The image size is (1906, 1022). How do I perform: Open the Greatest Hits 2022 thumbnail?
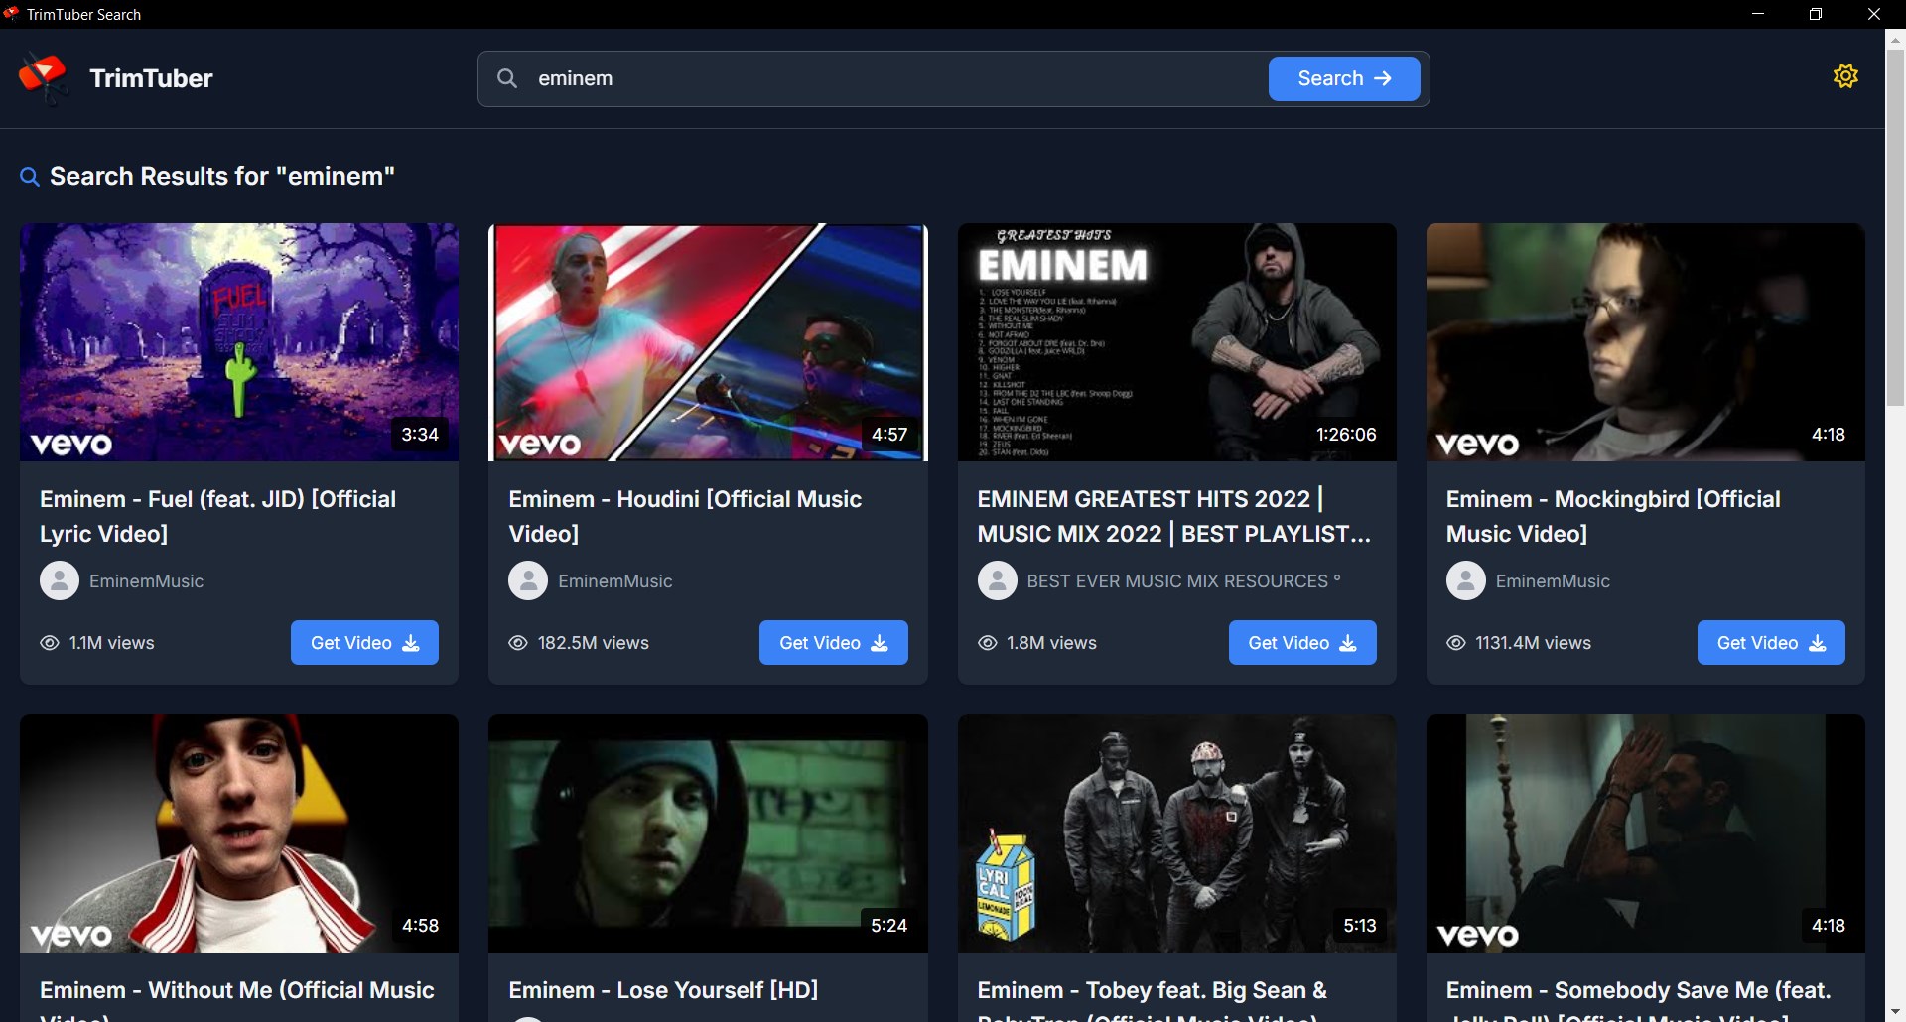[x=1177, y=342]
